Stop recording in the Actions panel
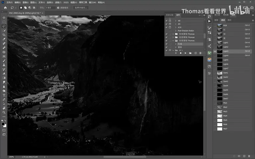The height and width of the screenshot is (159, 255). 176,53
